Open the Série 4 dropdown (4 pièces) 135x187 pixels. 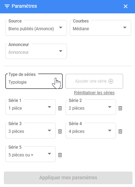tap(91, 131)
